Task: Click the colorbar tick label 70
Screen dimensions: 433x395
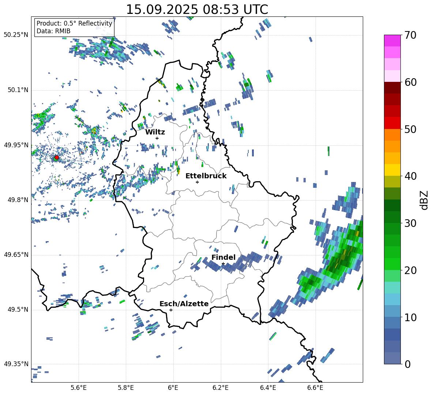Action: tap(410, 35)
